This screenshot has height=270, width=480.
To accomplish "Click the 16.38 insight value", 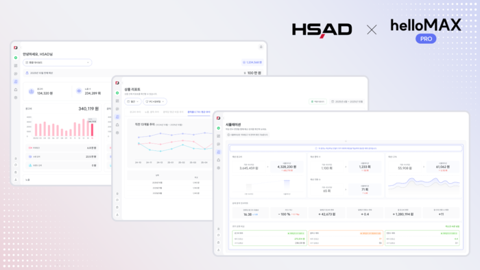I will 248,214.
